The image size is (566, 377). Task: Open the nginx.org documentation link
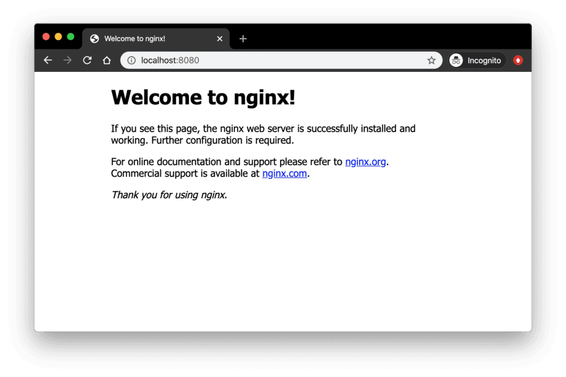(x=365, y=161)
